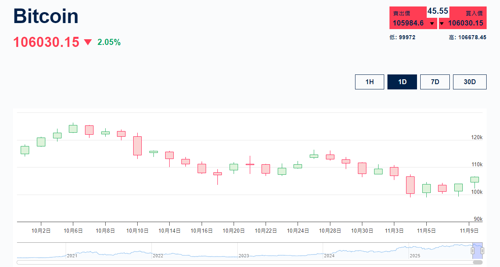This screenshot has height=267, width=500.
Task: Click red down triangle beside main price
Action: coord(88,42)
